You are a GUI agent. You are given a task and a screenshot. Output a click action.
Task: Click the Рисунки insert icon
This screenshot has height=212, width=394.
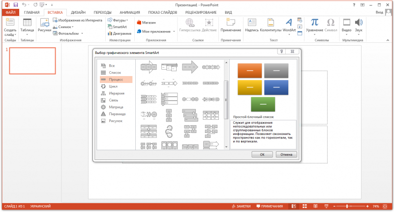44,23
